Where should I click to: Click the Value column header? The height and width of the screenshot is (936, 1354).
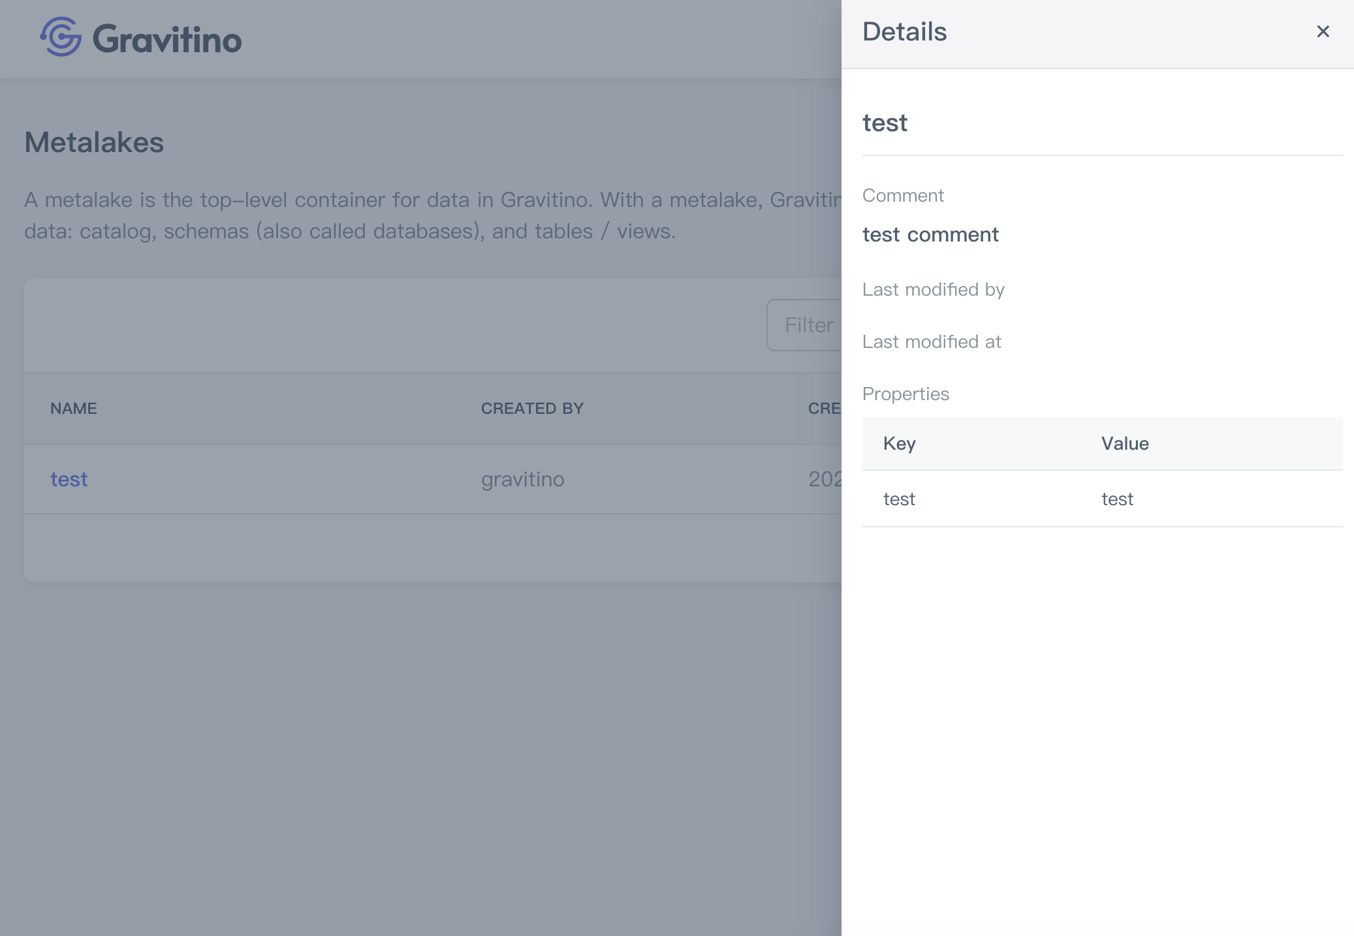[x=1125, y=444]
